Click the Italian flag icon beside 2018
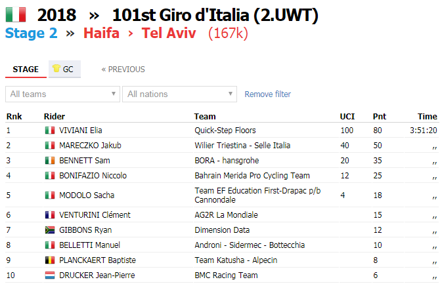 (x=16, y=14)
